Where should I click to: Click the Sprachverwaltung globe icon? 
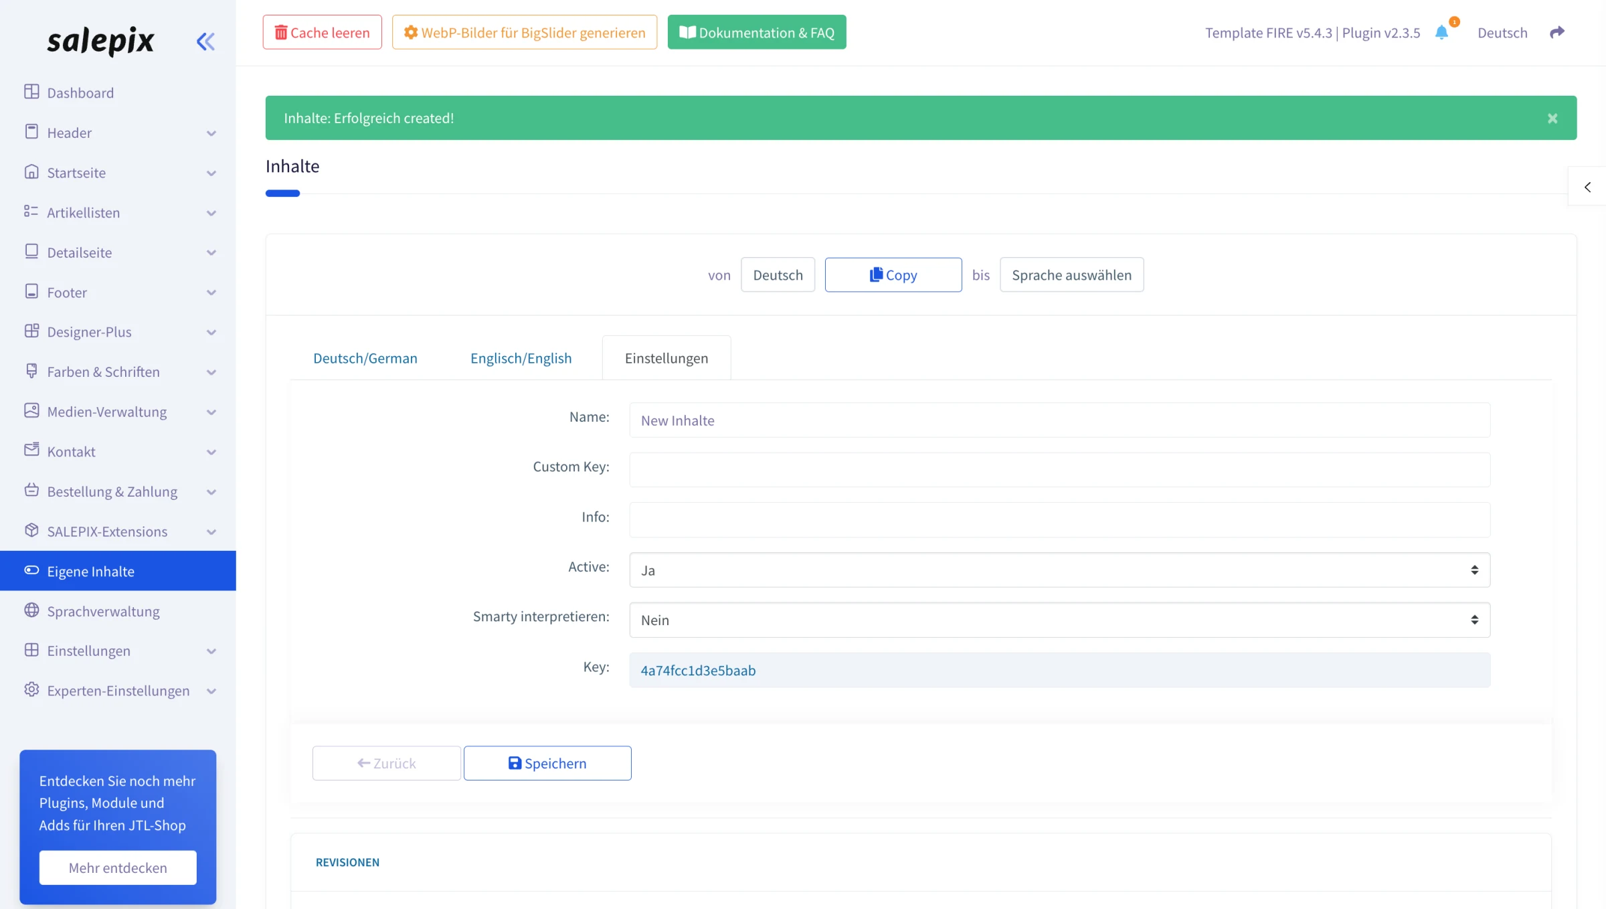tap(31, 610)
